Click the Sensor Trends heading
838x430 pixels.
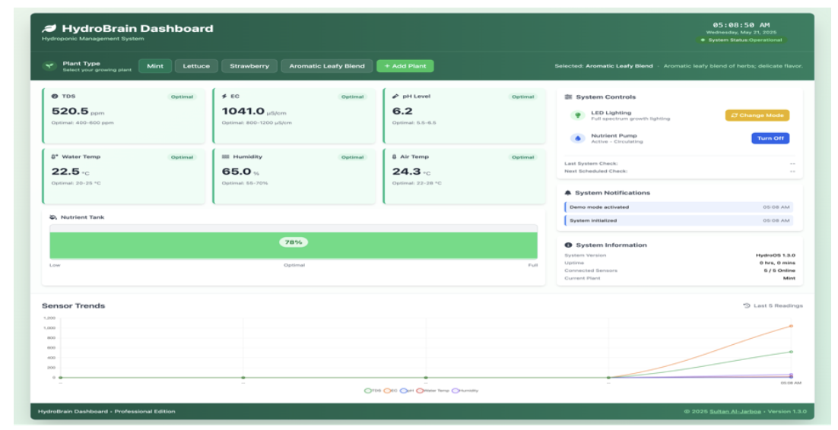[73, 305]
